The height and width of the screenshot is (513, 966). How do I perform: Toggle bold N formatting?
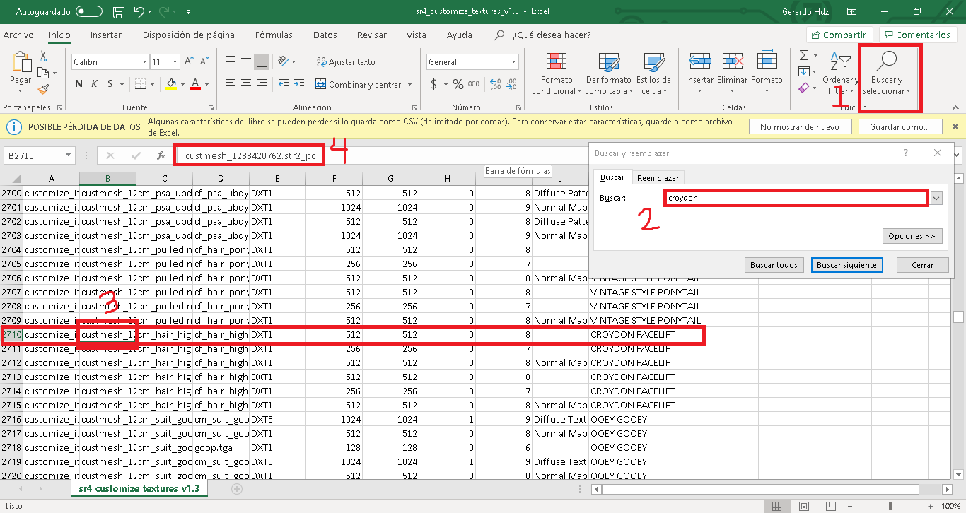click(x=79, y=84)
